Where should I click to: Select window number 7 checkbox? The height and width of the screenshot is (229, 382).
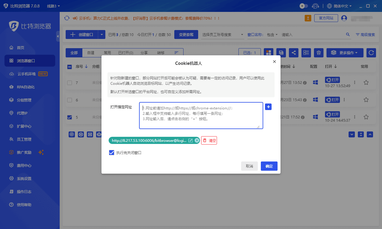click(x=69, y=83)
